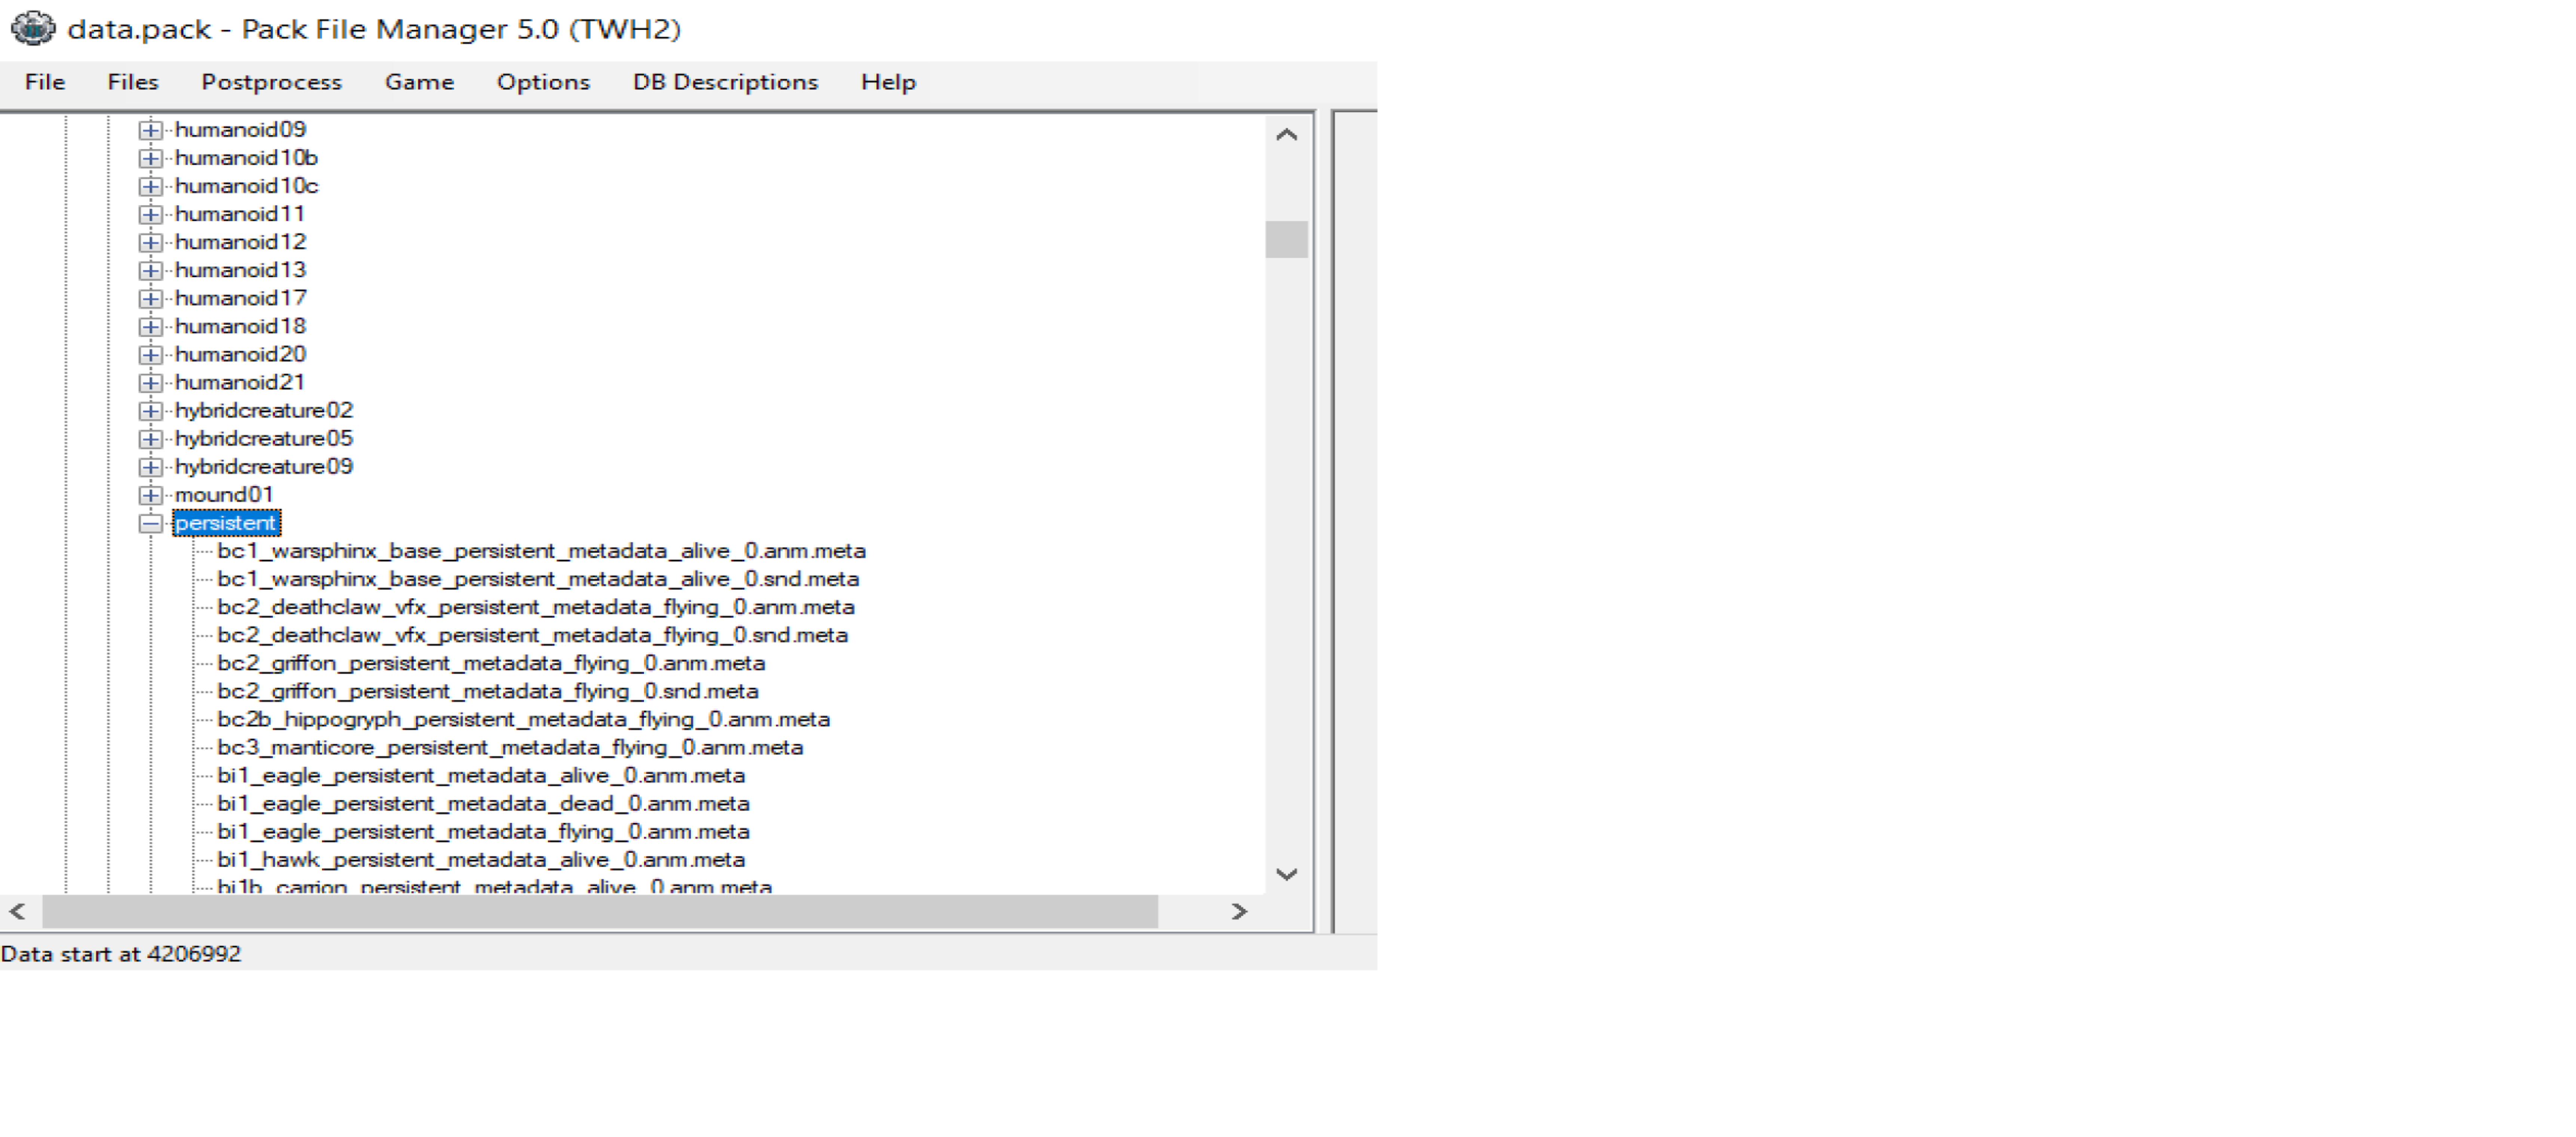Select the humanoid17 folder label
The width and height of the screenshot is (2576, 1137).
point(240,298)
